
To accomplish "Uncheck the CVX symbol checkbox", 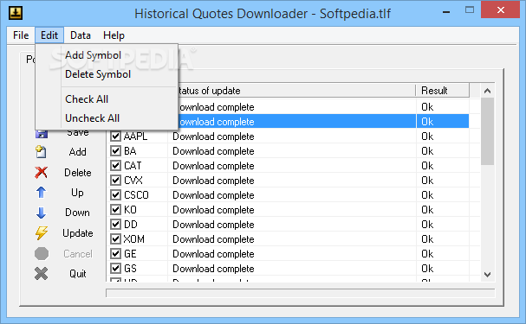I will point(116,181).
